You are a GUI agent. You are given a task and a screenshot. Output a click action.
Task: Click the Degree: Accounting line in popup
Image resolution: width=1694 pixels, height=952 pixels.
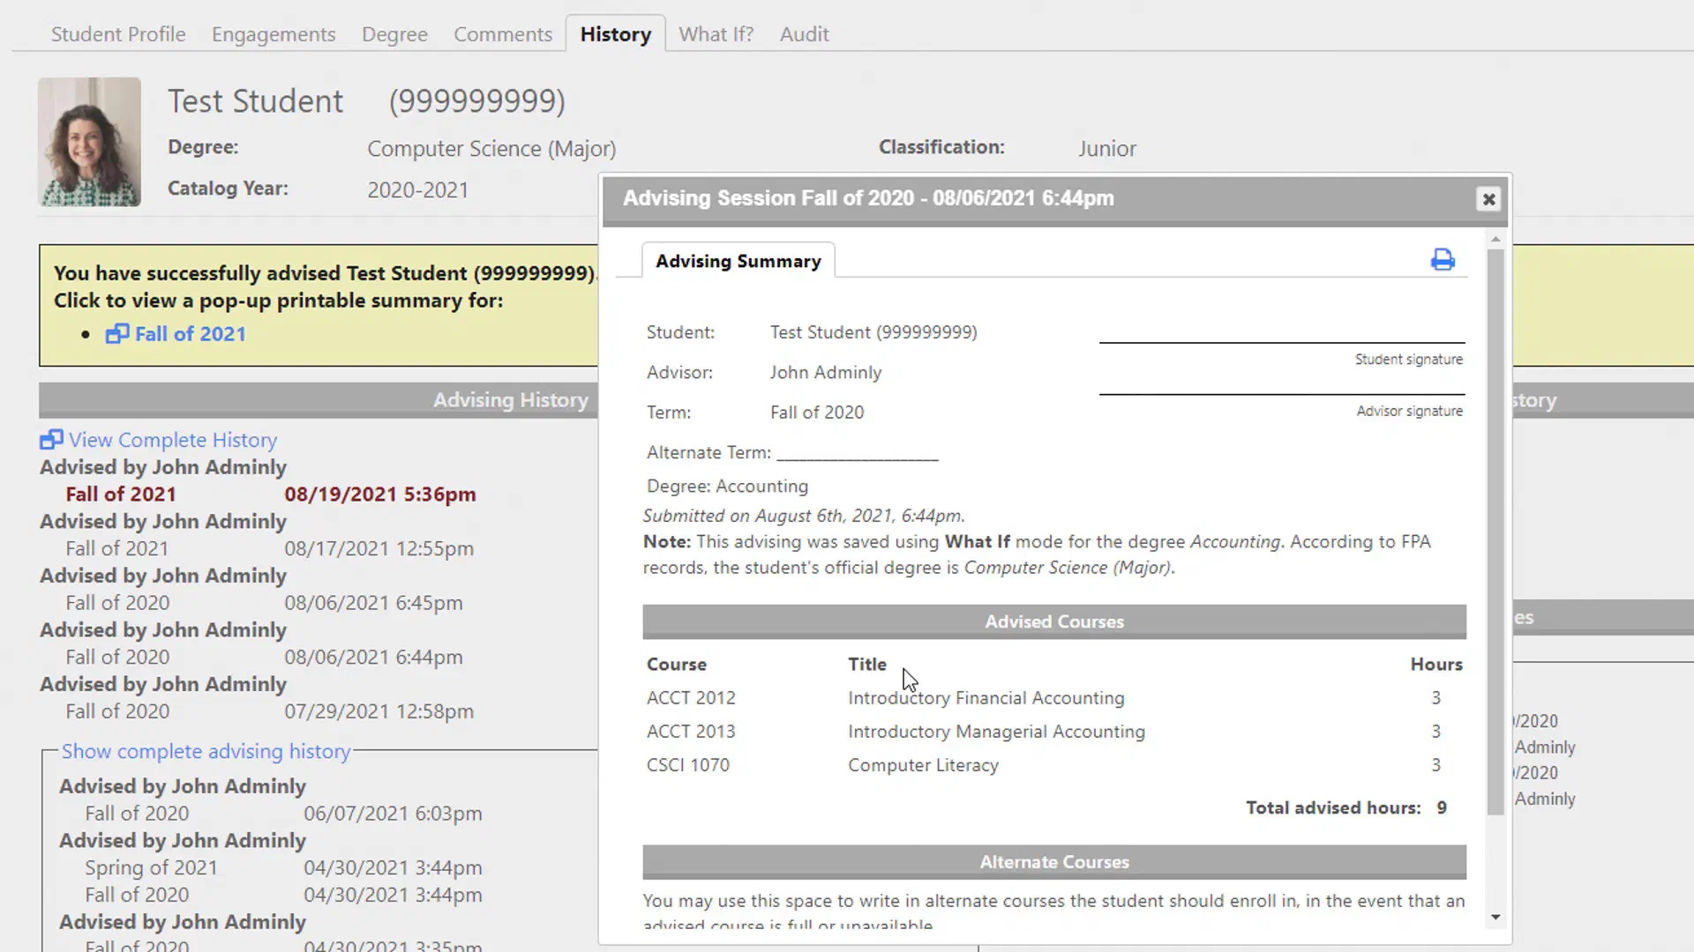click(727, 487)
